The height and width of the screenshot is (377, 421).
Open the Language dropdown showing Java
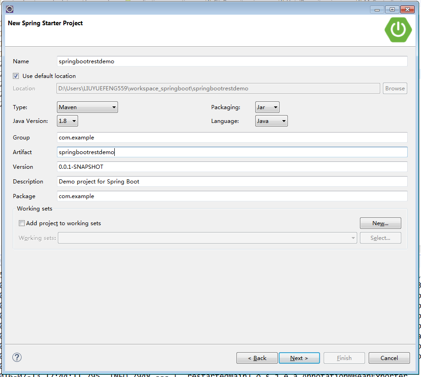tap(271, 121)
